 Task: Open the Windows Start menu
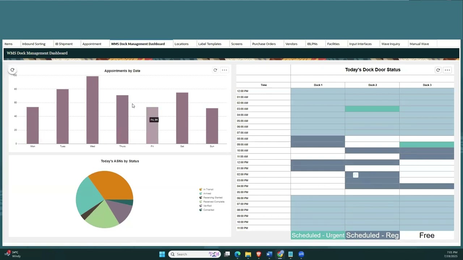tap(162, 254)
